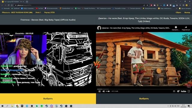Enter fullscreen in the YouTube player
The width and height of the screenshot is (192, 108).
point(189,91)
